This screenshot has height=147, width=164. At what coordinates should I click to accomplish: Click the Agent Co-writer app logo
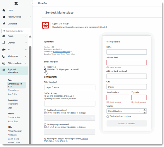point(46,26)
